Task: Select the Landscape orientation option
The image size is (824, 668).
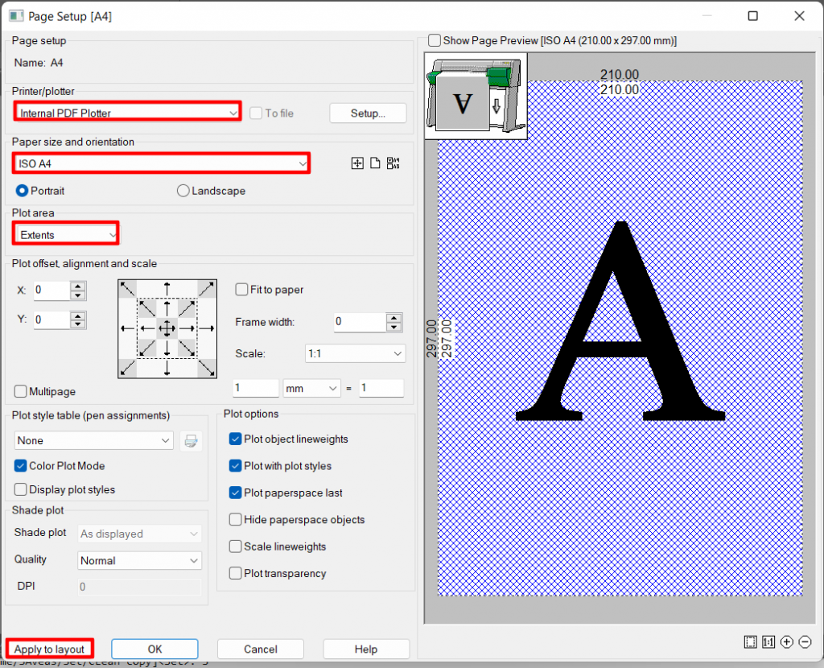Action: [183, 192]
